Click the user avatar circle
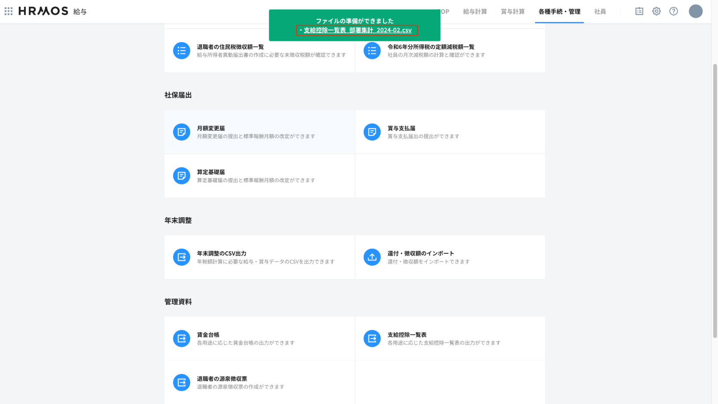The height and width of the screenshot is (404, 718). pos(695,11)
